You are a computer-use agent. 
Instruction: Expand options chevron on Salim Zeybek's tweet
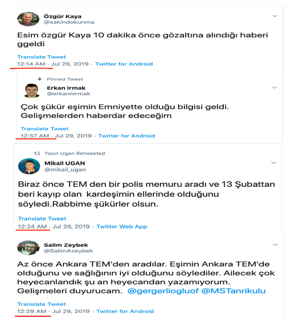(x=275, y=244)
